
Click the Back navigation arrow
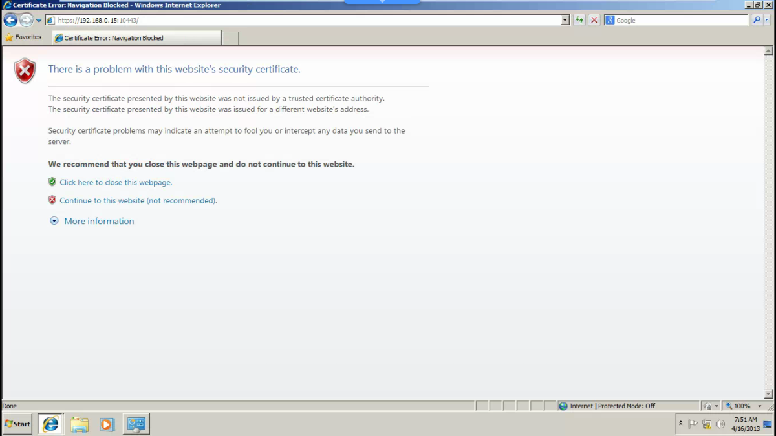9,20
